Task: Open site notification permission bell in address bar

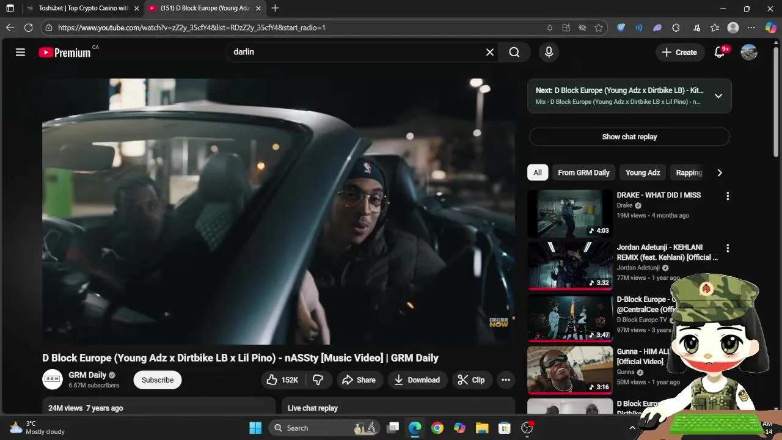Action: pyautogui.click(x=550, y=28)
